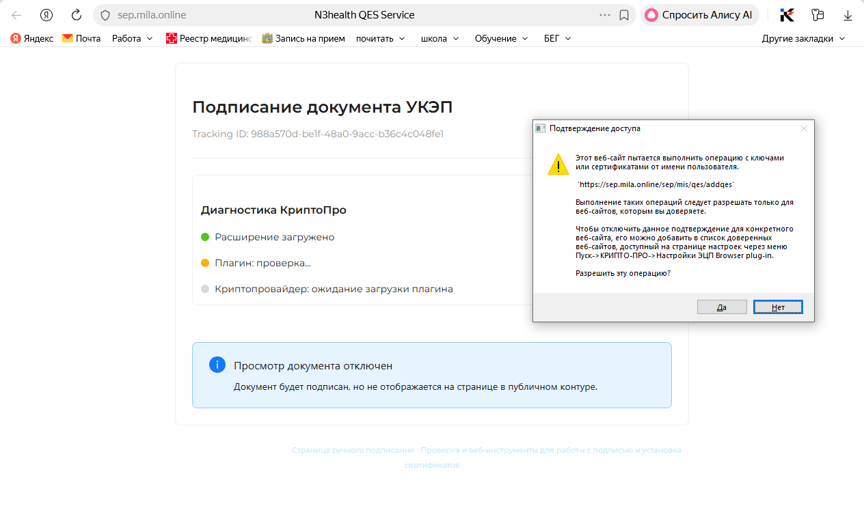Click the gray Криптопровайдер status dot

pos(205,289)
